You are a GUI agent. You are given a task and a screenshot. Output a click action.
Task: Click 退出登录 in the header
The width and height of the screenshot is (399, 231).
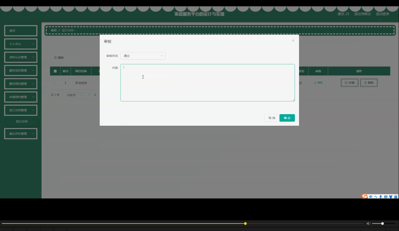point(382,14)
